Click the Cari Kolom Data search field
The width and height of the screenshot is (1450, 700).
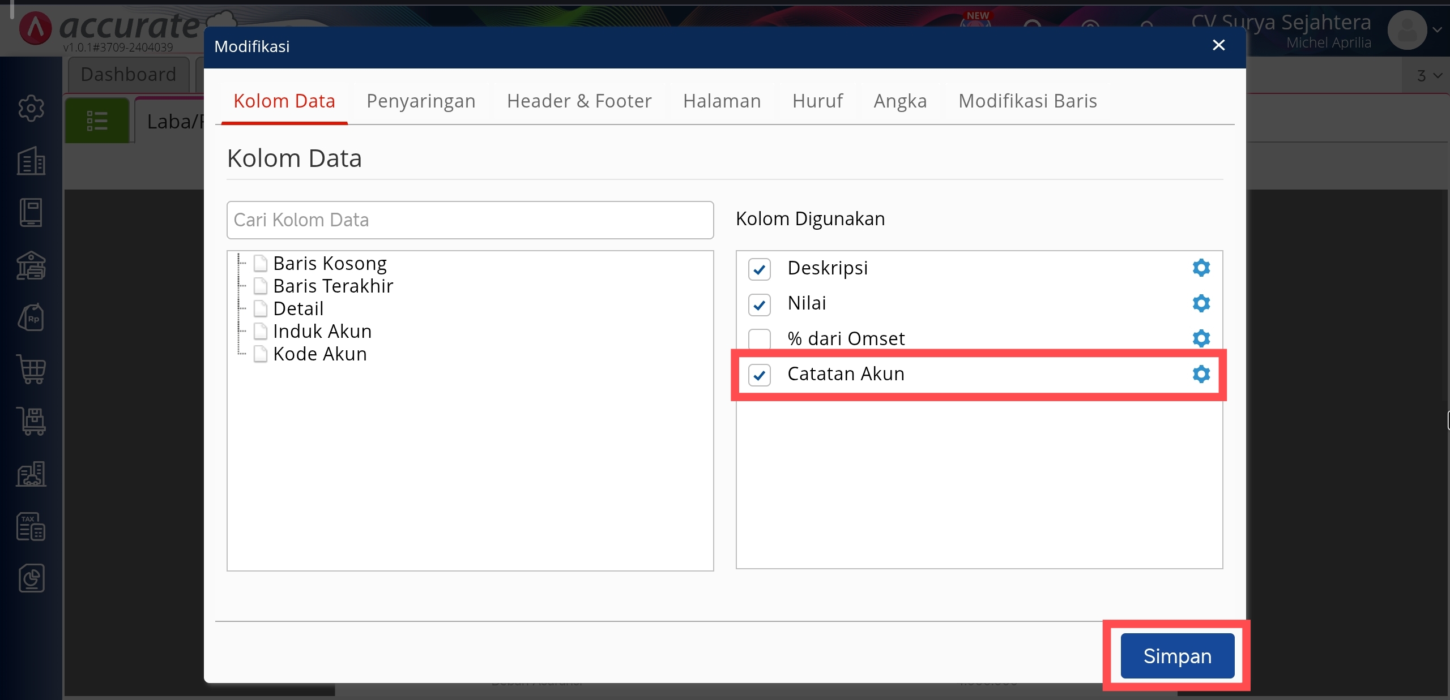click(470, 220)
